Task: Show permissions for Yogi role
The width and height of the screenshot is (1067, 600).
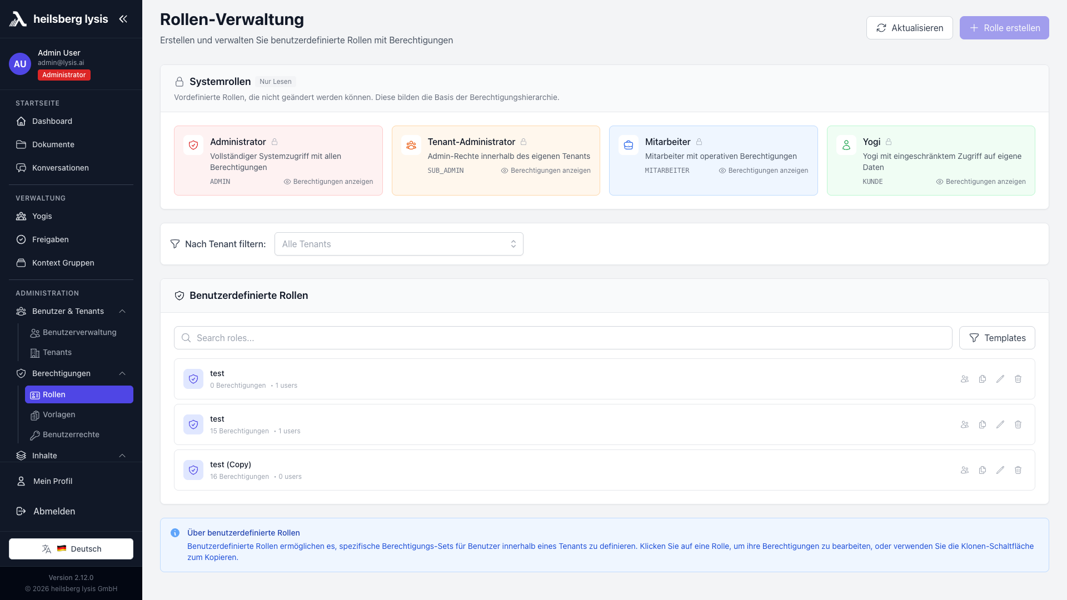Action: [981, 182]
